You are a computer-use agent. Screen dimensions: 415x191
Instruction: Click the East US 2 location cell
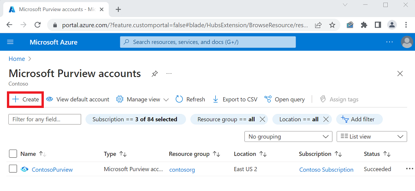(245, 169)
